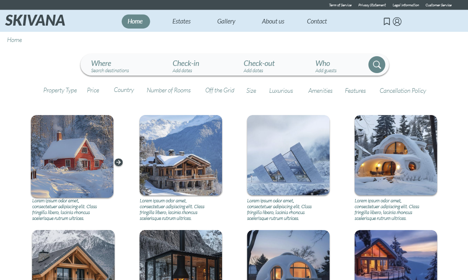Click the next arrow beside red cabin
This screenshot has height=280, width=468.
click(x=118, y=162)
